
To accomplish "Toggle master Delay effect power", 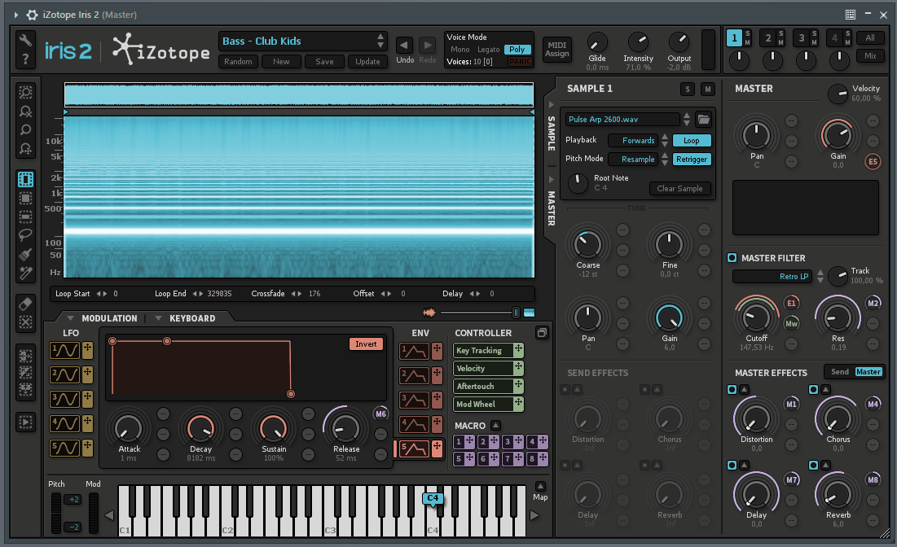I will pos(732,466).
